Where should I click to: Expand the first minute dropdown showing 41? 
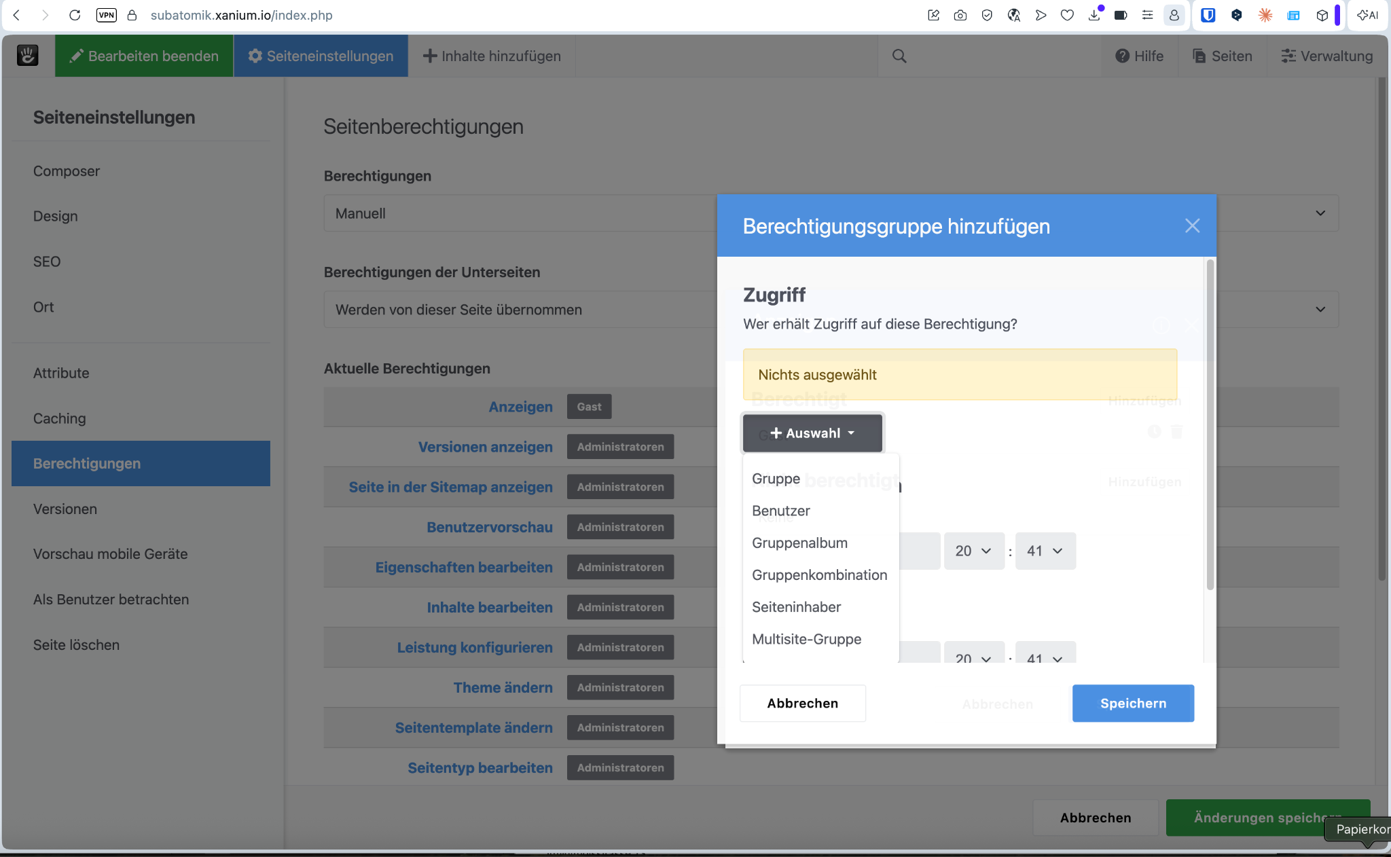coord(1045,551)
